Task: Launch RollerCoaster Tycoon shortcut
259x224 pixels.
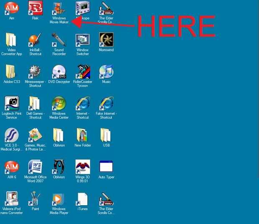Action: tap(83, 72)
